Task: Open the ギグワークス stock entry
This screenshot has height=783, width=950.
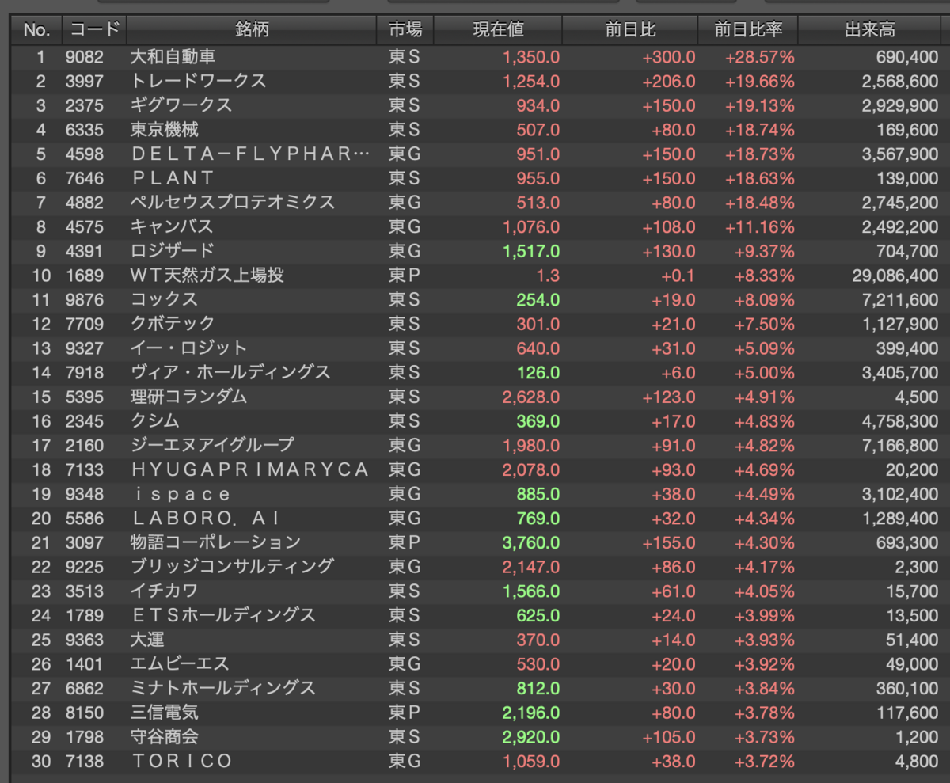Action: tap(181, 105)
